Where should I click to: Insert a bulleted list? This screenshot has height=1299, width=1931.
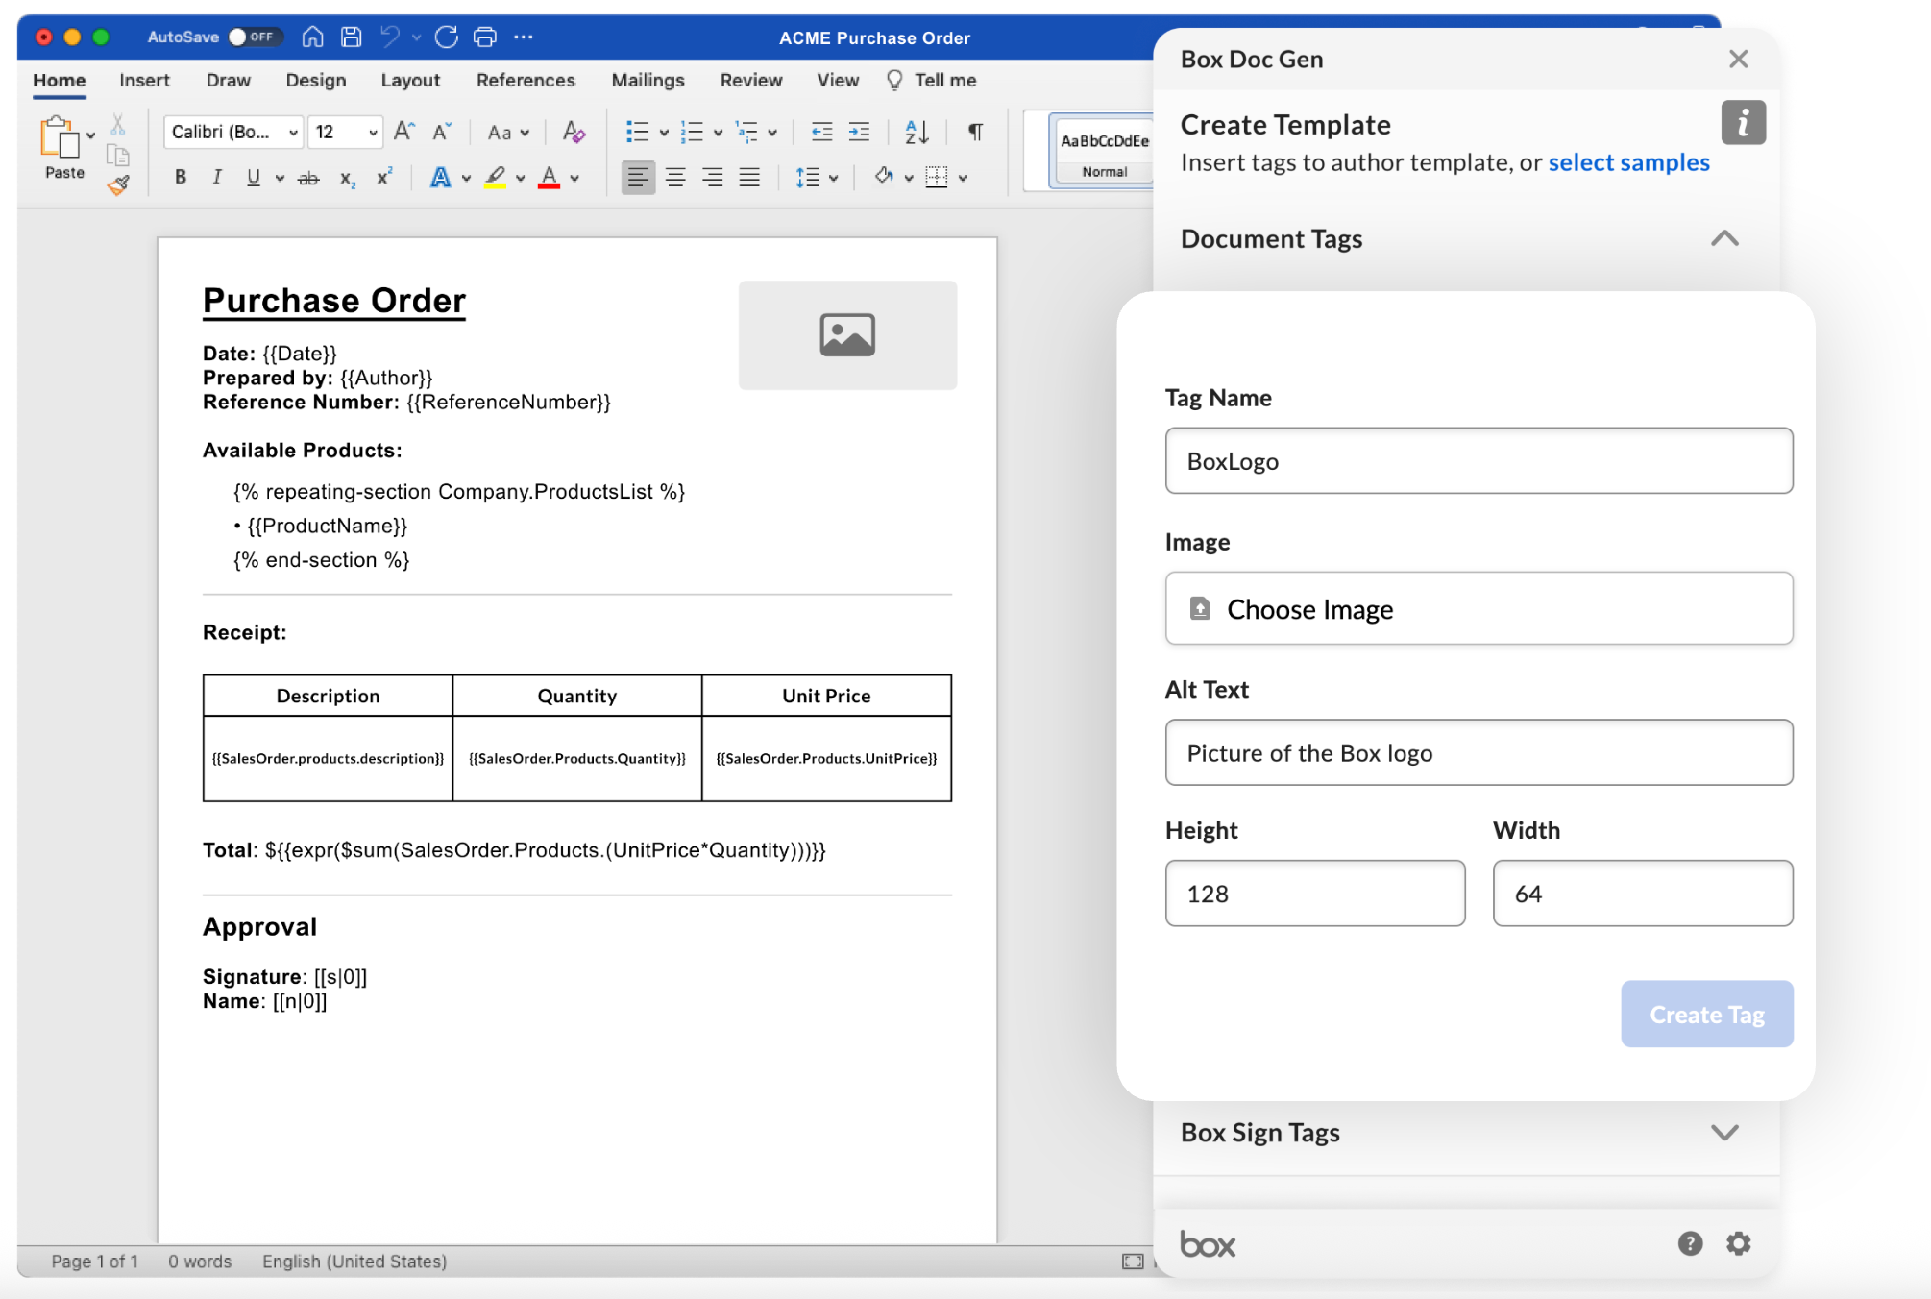pos(637,132)
